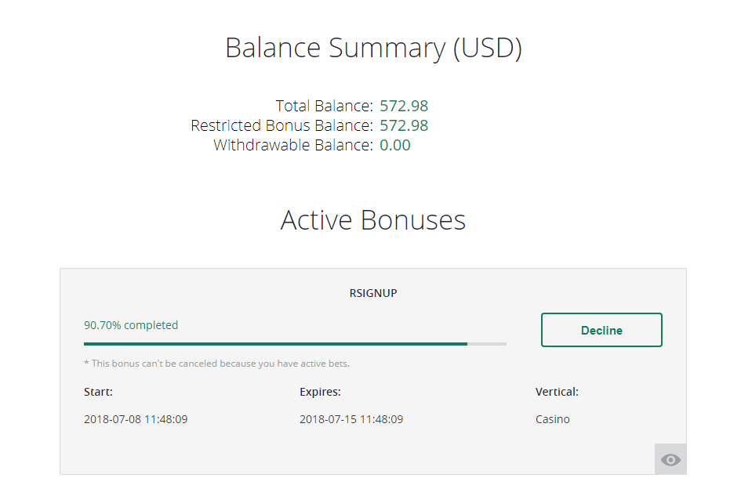Click the green bonus progress bar

tap(275, 343)
